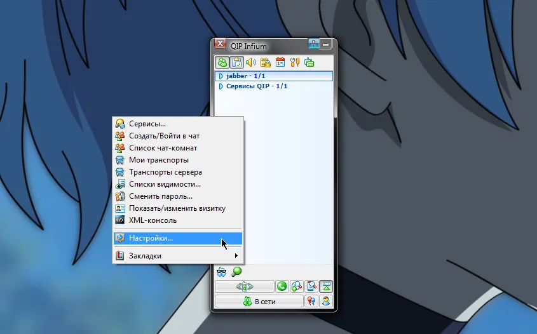
Task: Click the balloons icon near status button
Action: pyautogui.click(x=311, y=301)
